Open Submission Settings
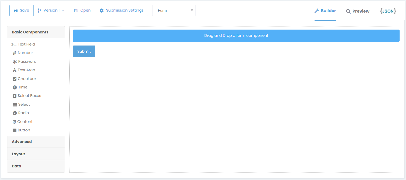The height and width of the screenshot is (180, 406). (122, 11)
